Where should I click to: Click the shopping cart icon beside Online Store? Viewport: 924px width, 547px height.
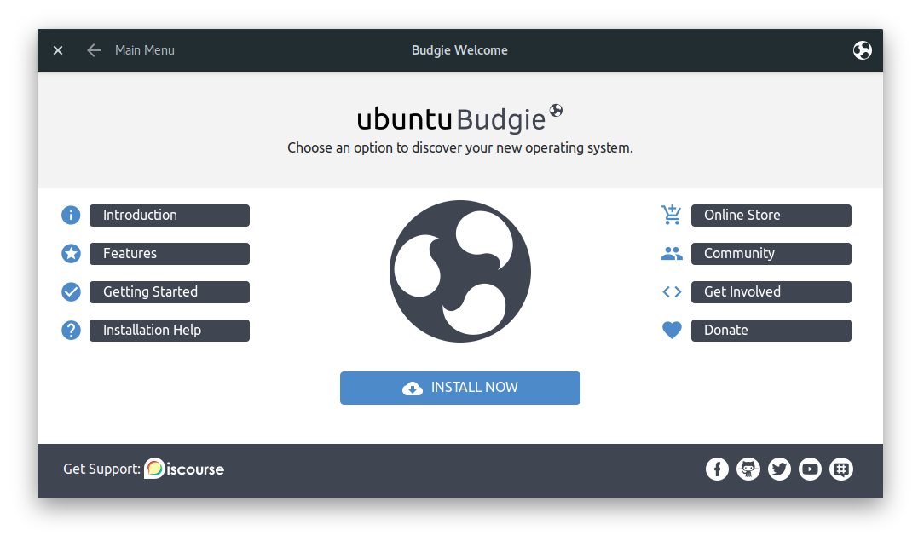click(671, 215)
